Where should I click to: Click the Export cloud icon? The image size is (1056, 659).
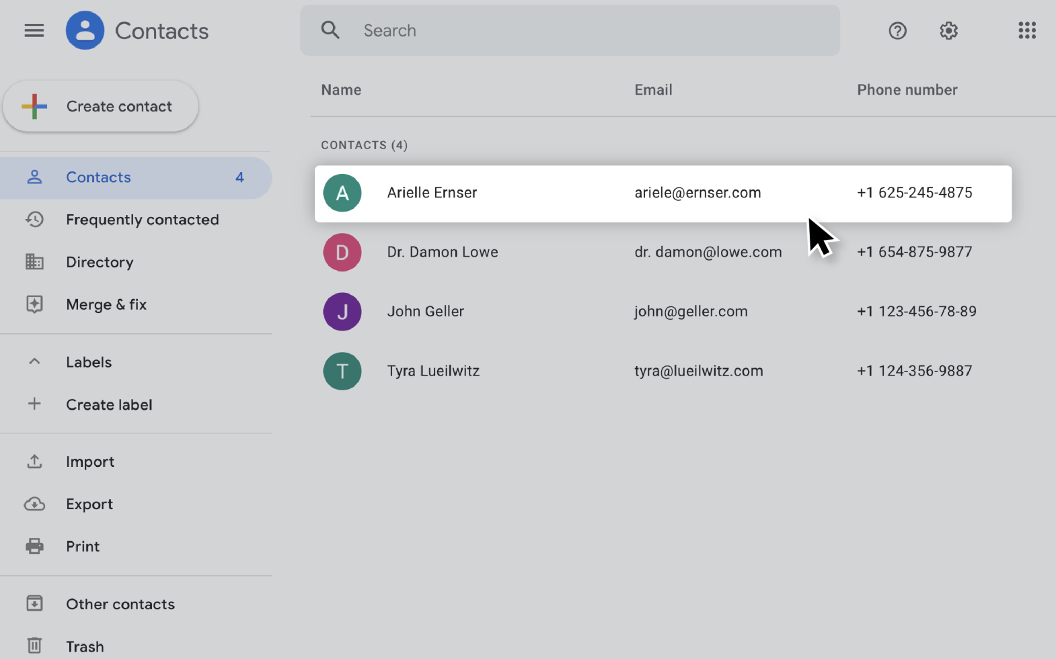pos(34,504)
